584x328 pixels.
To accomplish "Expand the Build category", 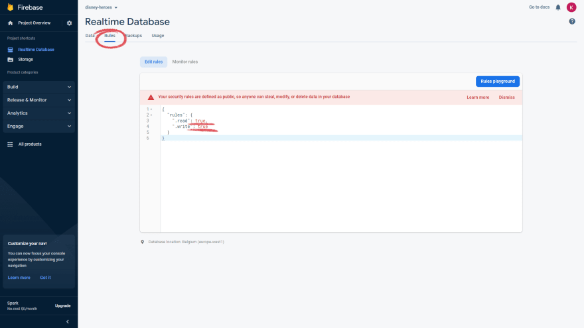I will pyautogui.click(x=38, y=87).
